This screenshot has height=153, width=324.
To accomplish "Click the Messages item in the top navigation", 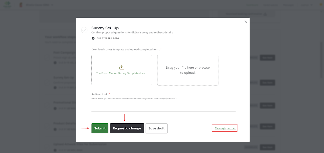I will tap(289, 5).
